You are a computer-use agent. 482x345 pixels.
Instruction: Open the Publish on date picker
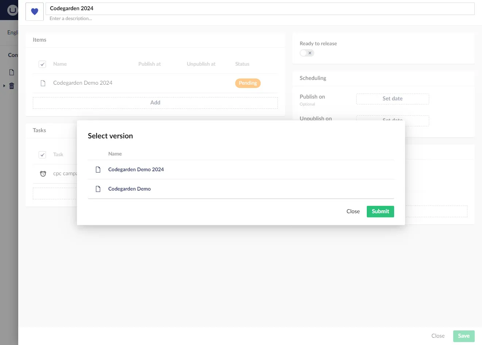pos(392,99)
